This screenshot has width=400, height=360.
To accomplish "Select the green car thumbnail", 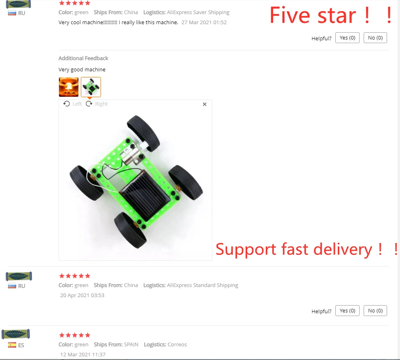I will (x=91, y=87).
